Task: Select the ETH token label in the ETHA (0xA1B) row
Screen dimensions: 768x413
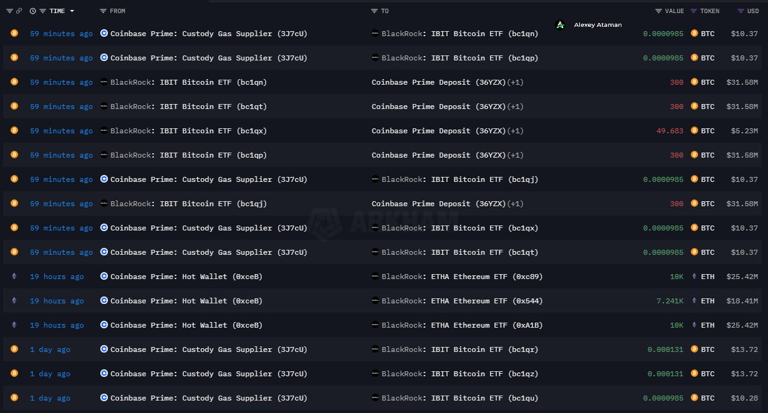Action: [708, 325]
